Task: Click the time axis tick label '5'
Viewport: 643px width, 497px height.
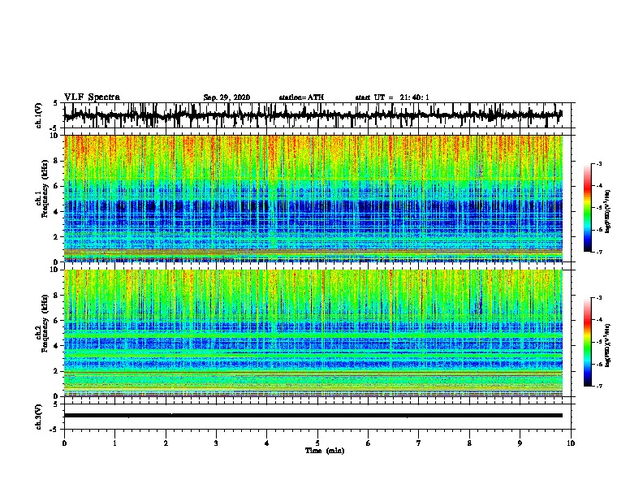Action: click(317, 443)
